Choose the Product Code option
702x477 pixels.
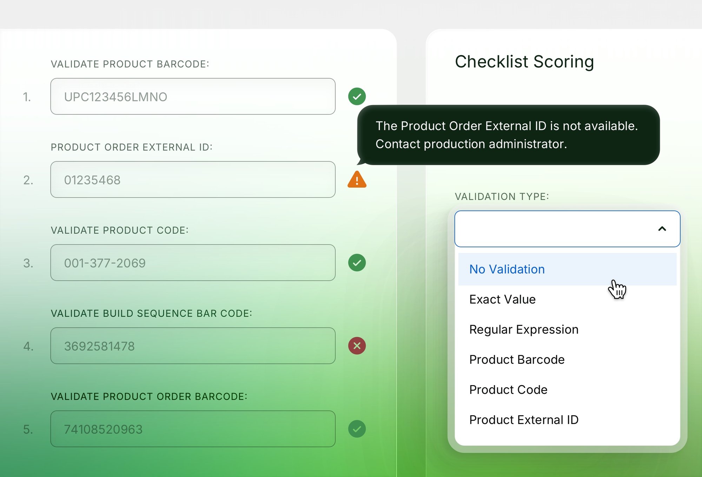tap(567, 390)
